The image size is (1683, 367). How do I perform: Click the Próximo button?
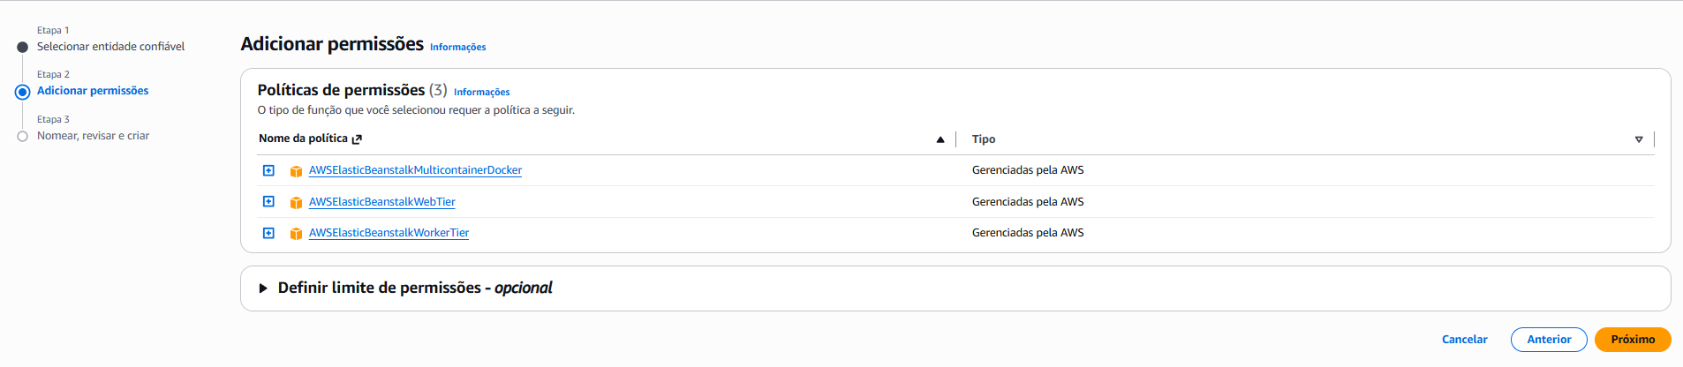tap(1633, 340)
